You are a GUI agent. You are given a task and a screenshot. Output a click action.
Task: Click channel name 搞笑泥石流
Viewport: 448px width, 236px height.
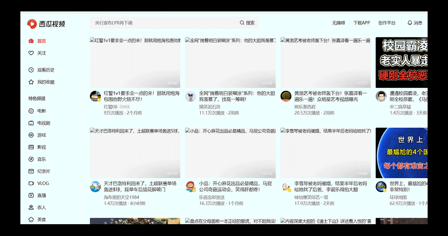pos(210,107)
